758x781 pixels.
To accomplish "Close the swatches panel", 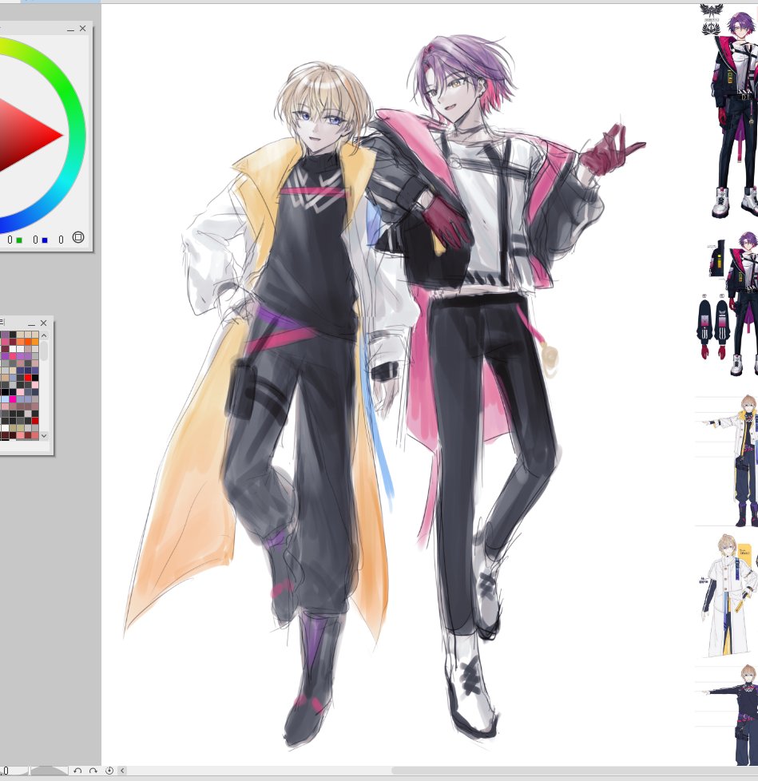I will tap(43, 323).
